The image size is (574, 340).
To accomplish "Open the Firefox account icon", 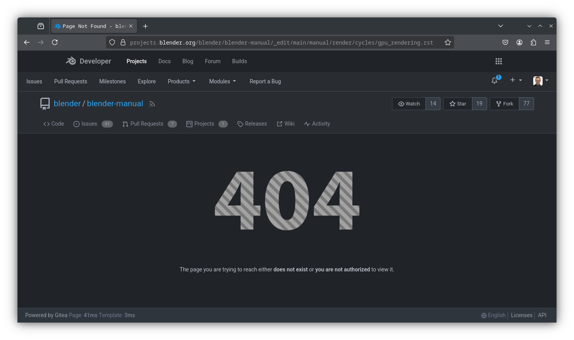I will coord(519,42).
